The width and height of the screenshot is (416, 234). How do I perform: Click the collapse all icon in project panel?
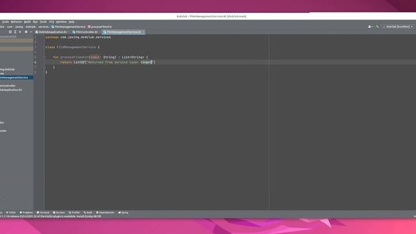[20, 32]
